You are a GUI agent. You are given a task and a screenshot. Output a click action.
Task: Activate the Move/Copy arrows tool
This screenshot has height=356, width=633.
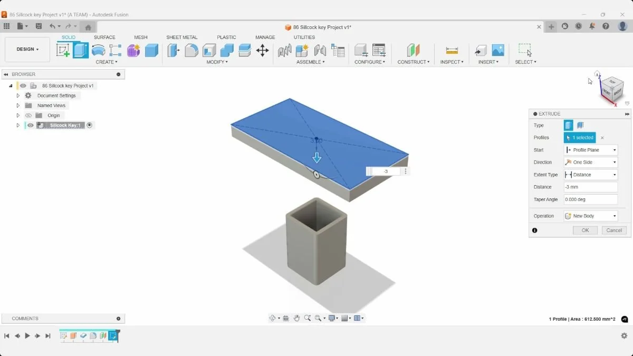click(x=262, y=50)
